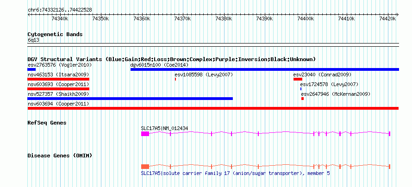Click the 6q13 band label
The height and width of the screenshot is (187, 412).
(x=34, y=40)
